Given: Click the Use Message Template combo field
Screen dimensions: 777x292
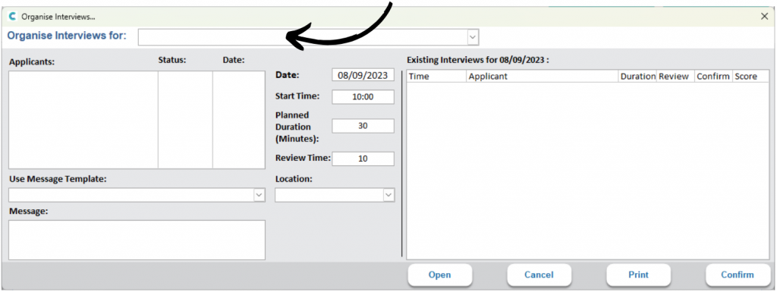Looking at the screenshot, I should 137,195.
